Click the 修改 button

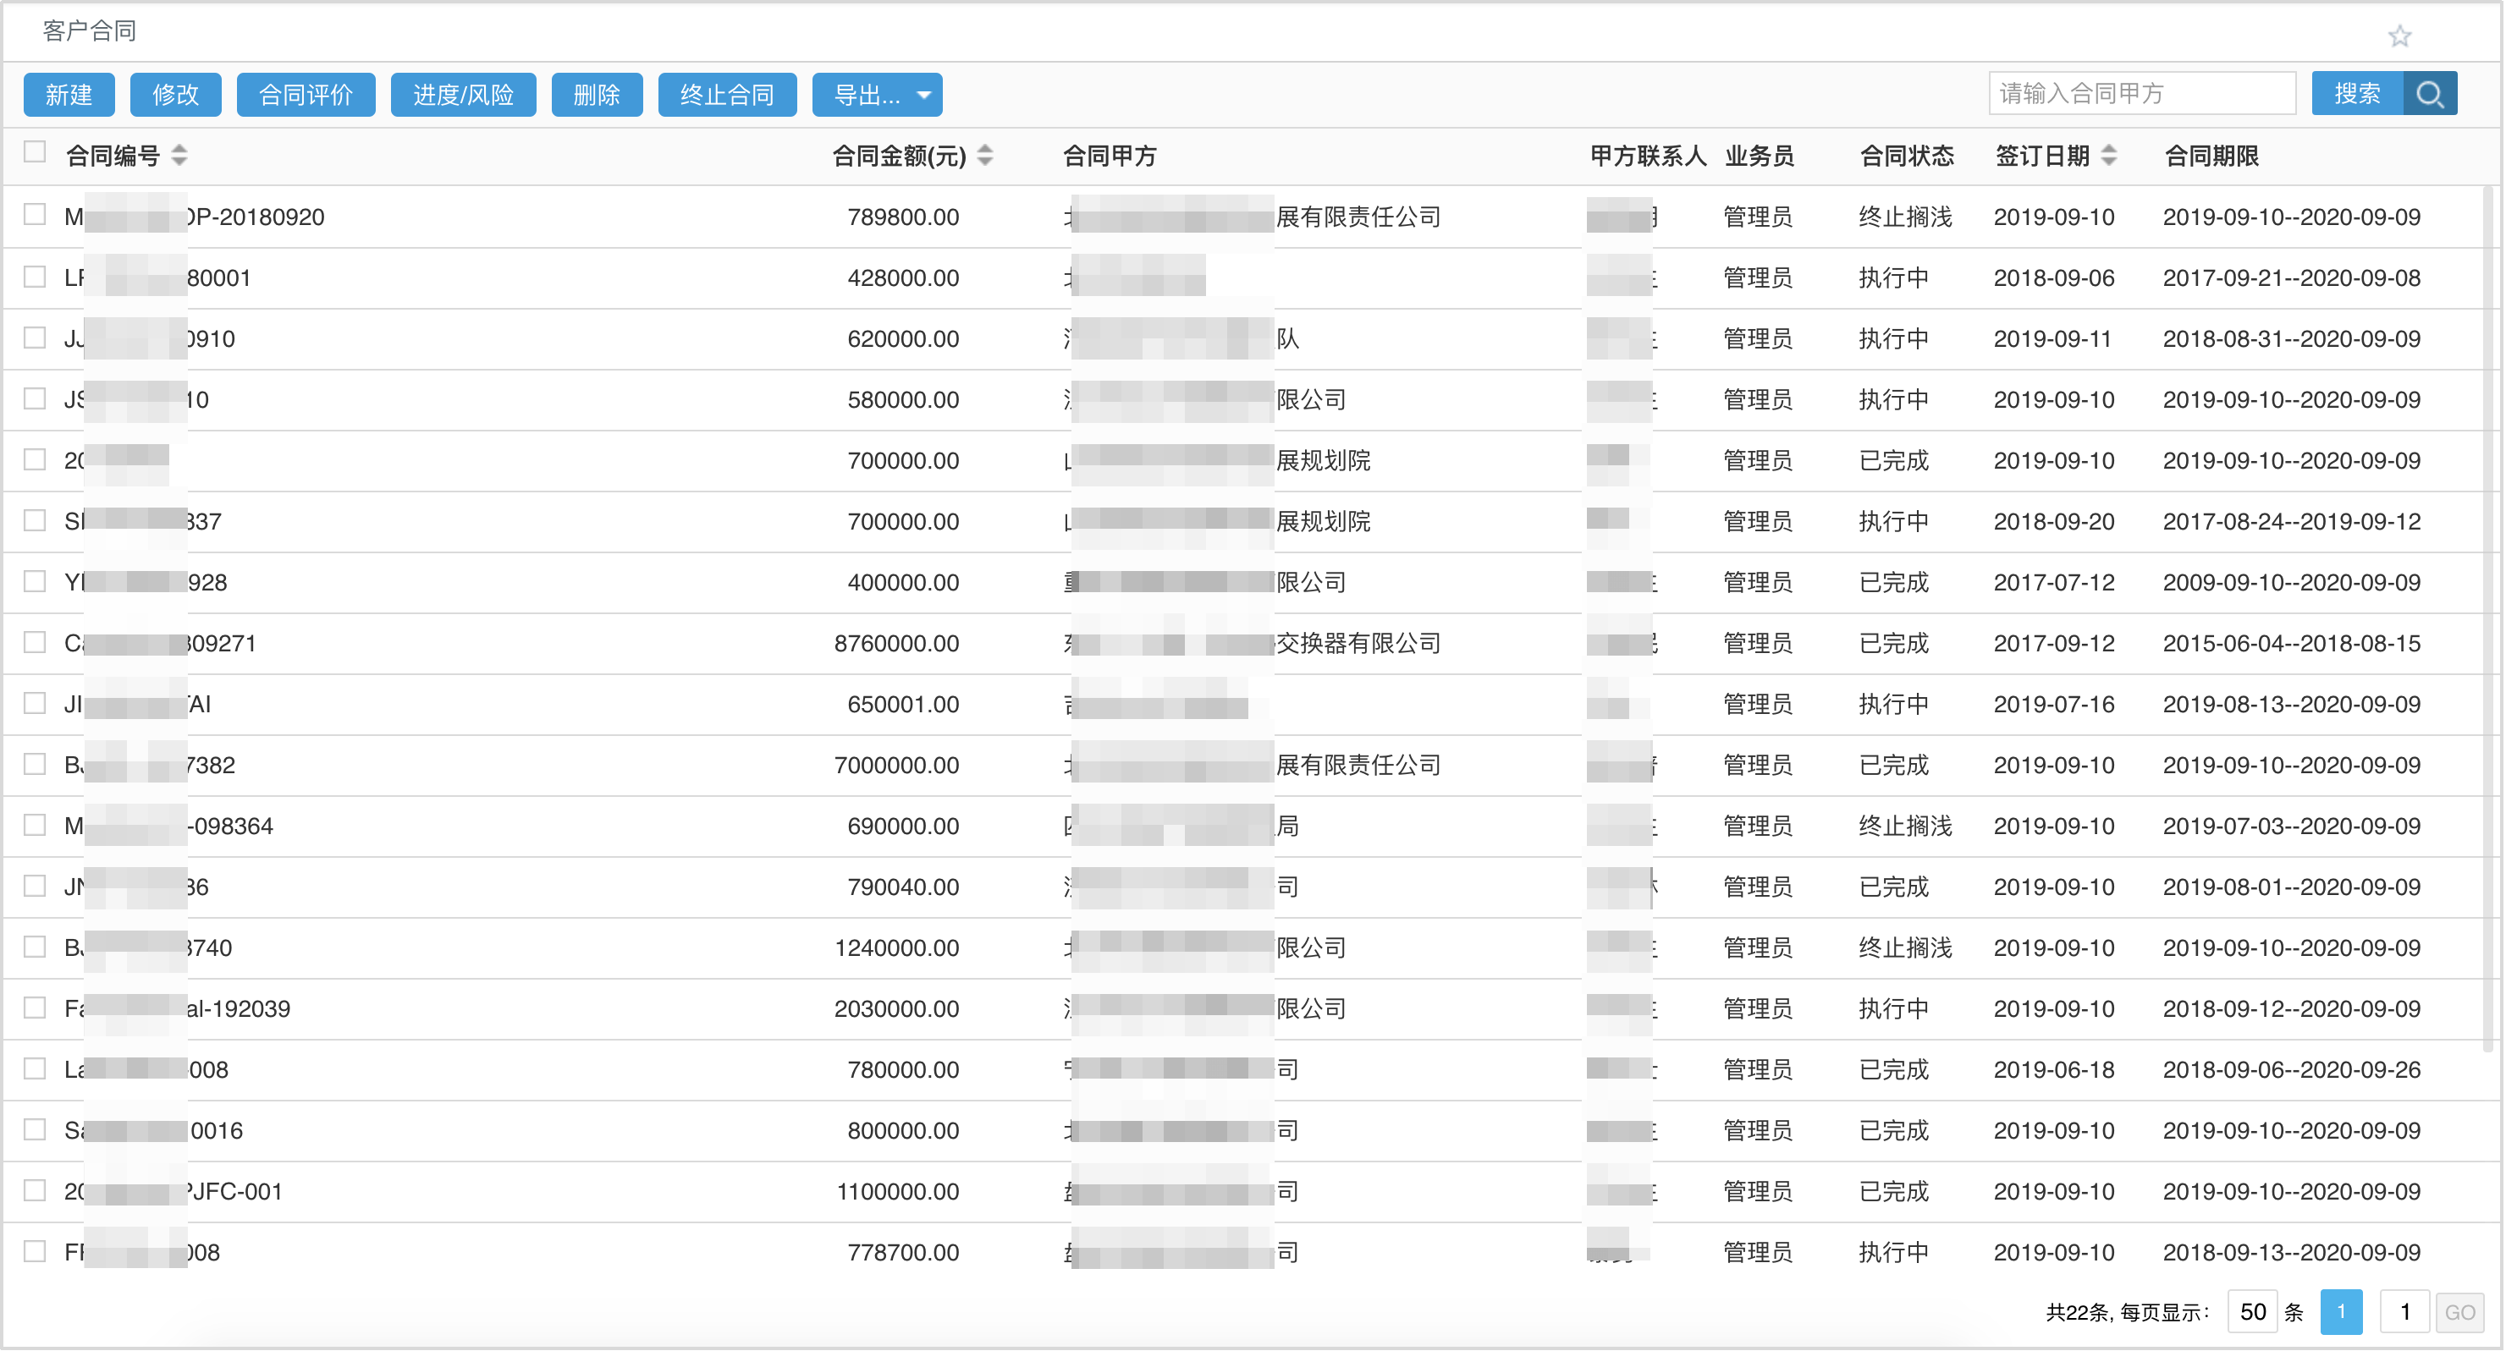click(x=176, y=95)
